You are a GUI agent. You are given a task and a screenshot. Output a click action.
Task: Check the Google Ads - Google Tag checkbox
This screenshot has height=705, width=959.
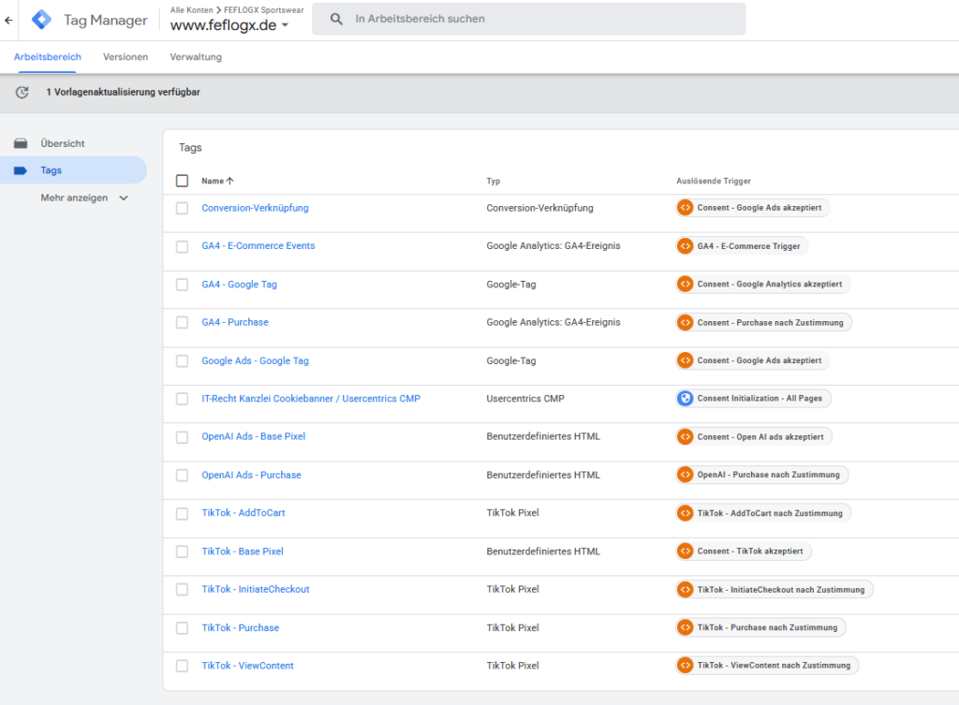point(183,361)
